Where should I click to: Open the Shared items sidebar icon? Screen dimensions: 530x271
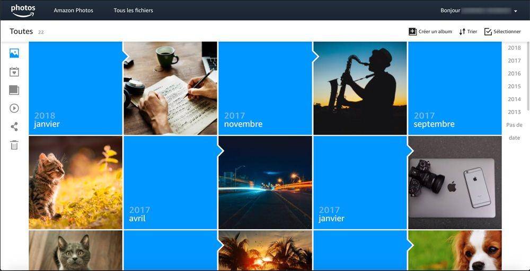point(14,127)
